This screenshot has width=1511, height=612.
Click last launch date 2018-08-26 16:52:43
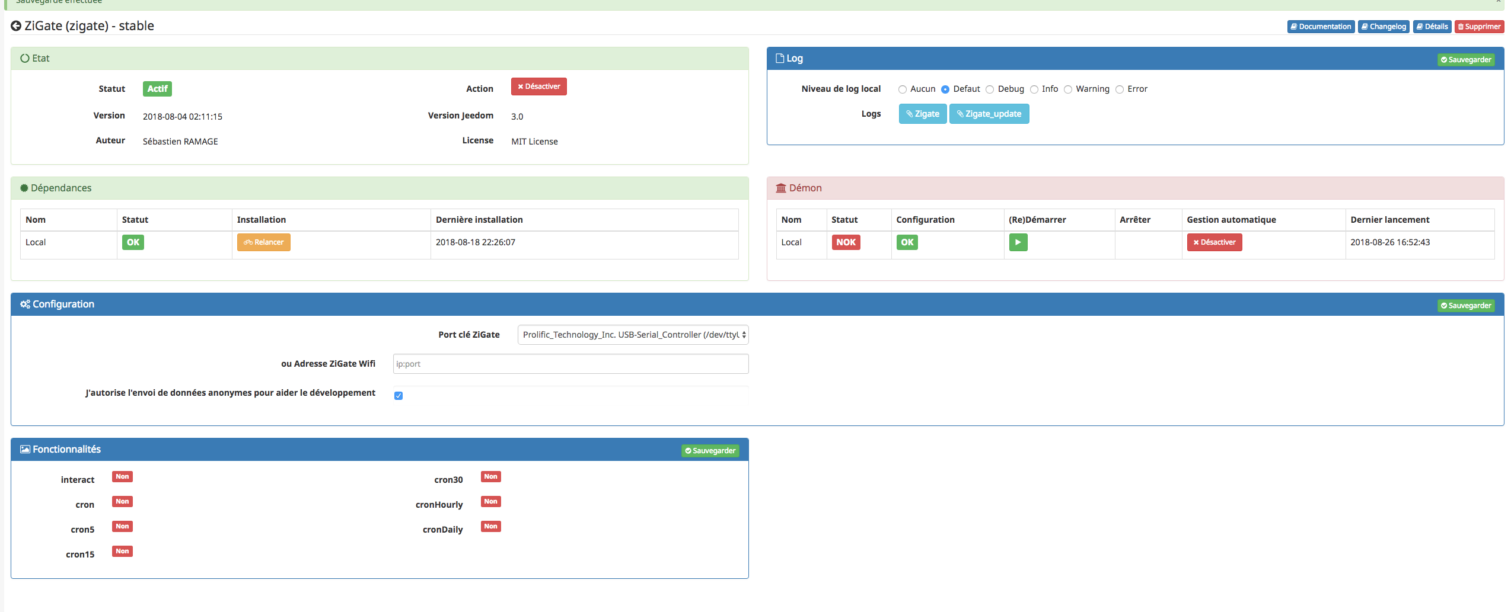click(1390, 242)
